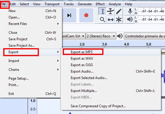Select the Multi-Tool asterisk icon
This screenshot has width=165, height=114.
[x=118, y=19]
